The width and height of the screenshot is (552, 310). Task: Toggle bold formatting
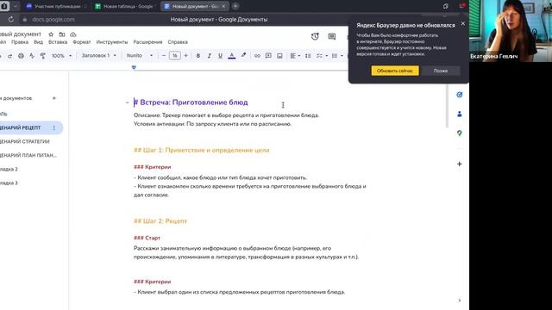198,55
